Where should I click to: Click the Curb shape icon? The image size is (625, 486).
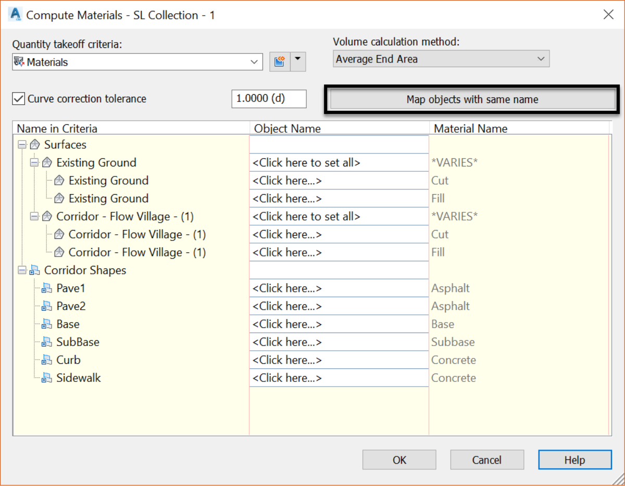coord(47,360)
